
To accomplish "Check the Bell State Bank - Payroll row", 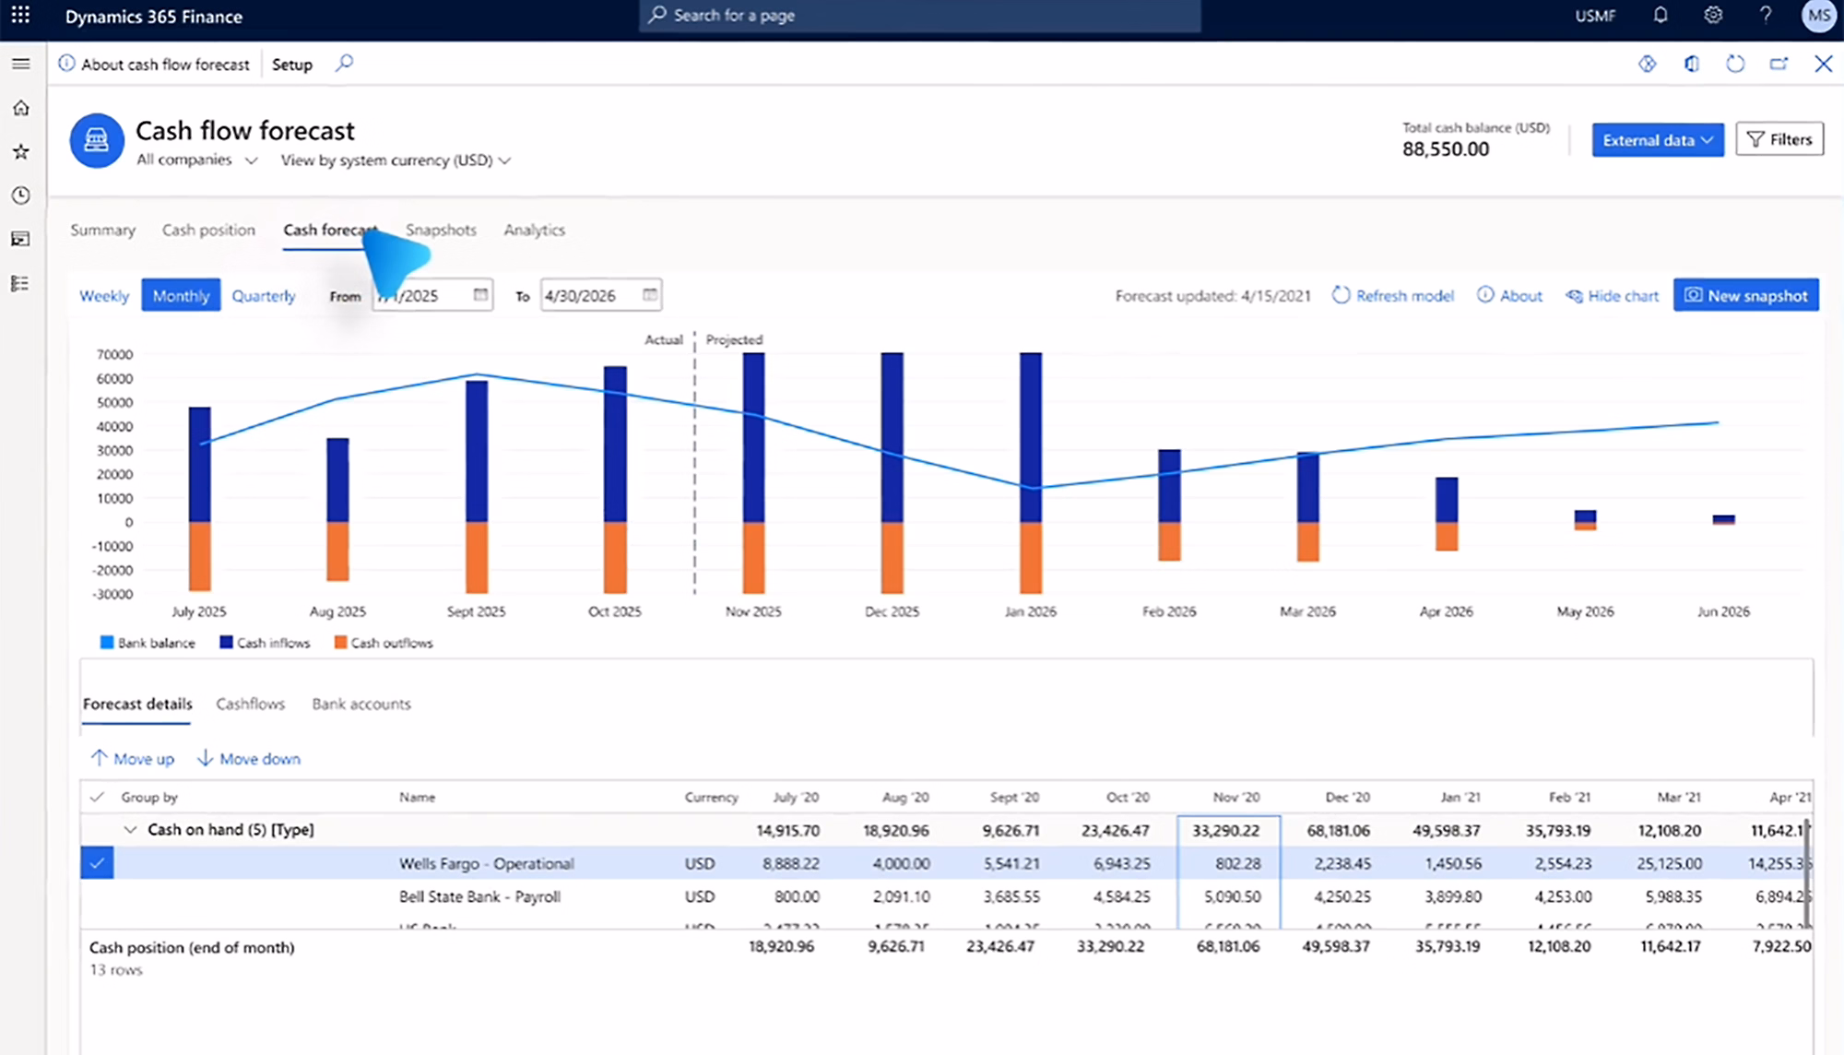I will point(97,895).
